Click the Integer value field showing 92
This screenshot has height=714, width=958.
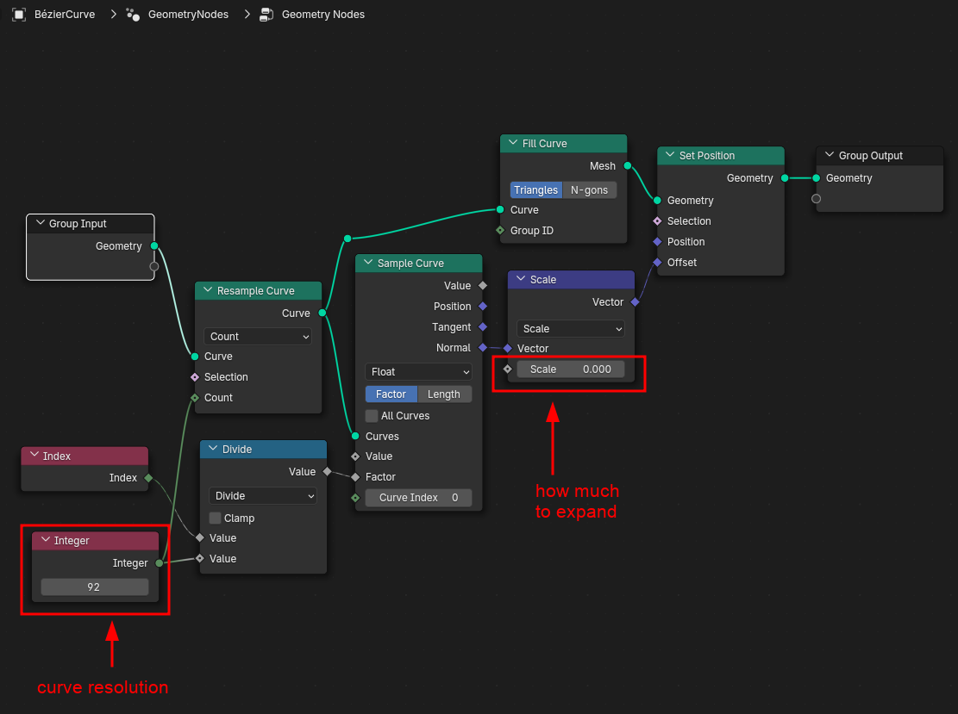click(94, 587)
